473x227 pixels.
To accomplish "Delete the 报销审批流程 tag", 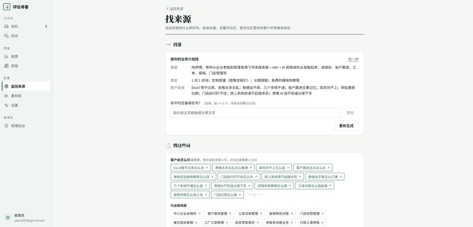I will (x=292, y=214).
